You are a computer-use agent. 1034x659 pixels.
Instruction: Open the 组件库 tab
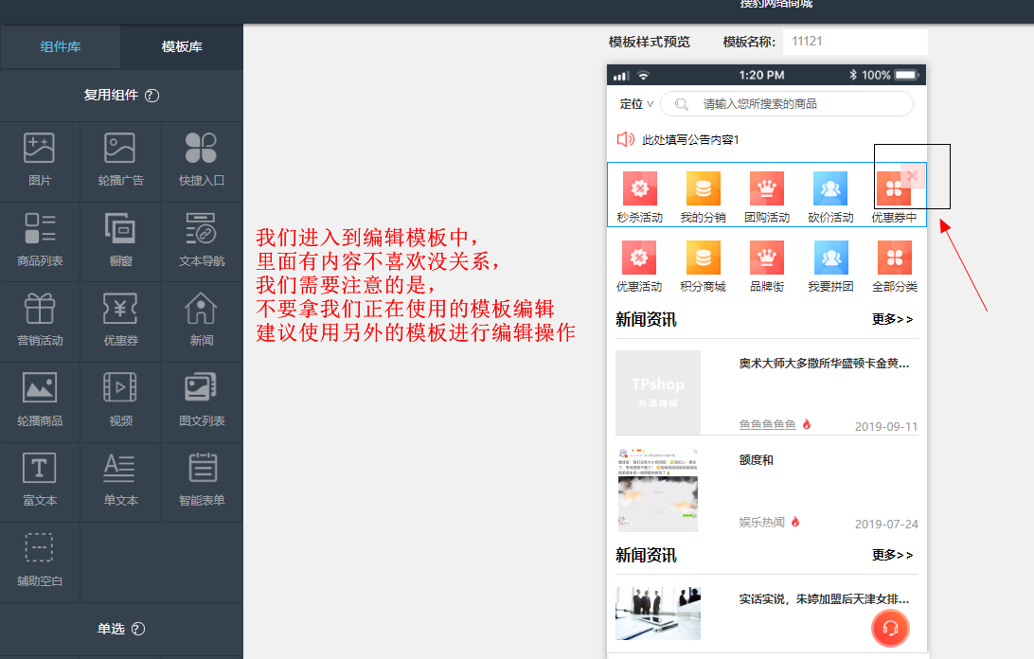tap(61, 46)
